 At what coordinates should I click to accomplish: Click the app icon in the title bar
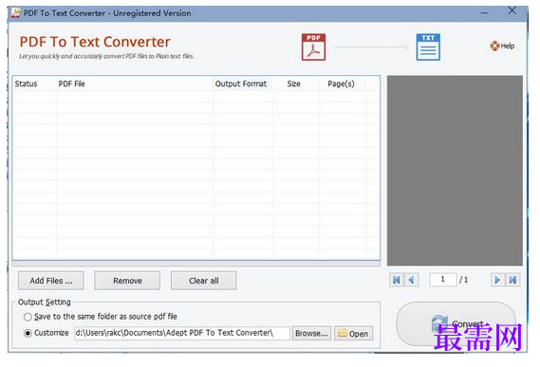pyautogui.click(x=15, y=12)
